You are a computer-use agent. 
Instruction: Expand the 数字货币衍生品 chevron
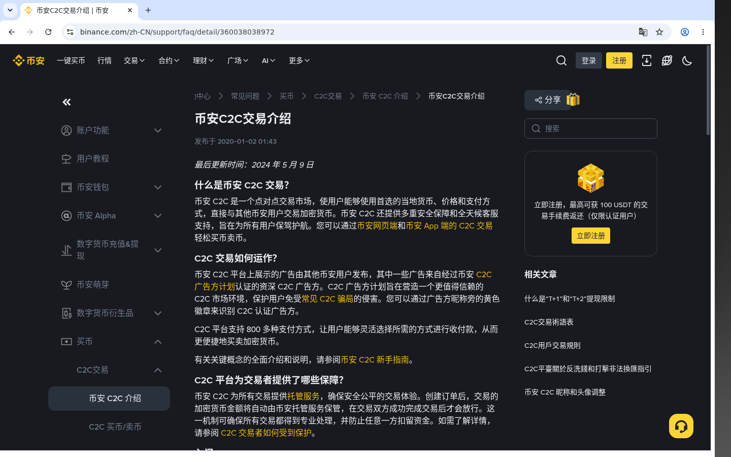tap(158, 313)
